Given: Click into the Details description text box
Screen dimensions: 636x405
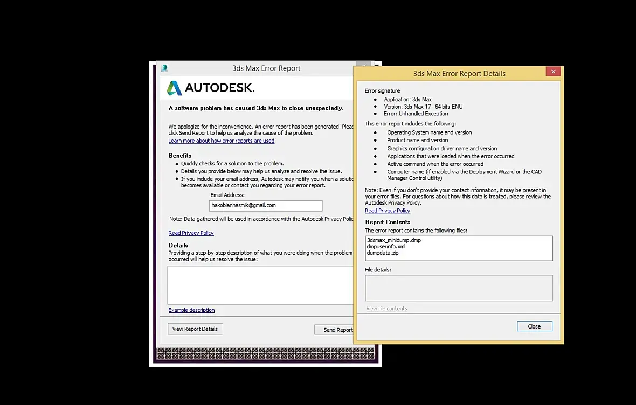Looking at the screenshot, I should (x=260, y=285).
